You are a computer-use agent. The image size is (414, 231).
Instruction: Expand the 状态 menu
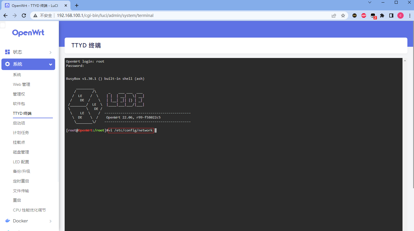[x=28, y=52]
